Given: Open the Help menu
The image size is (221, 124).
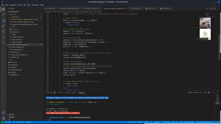Looking at the screenshot, I should [41, 5].
